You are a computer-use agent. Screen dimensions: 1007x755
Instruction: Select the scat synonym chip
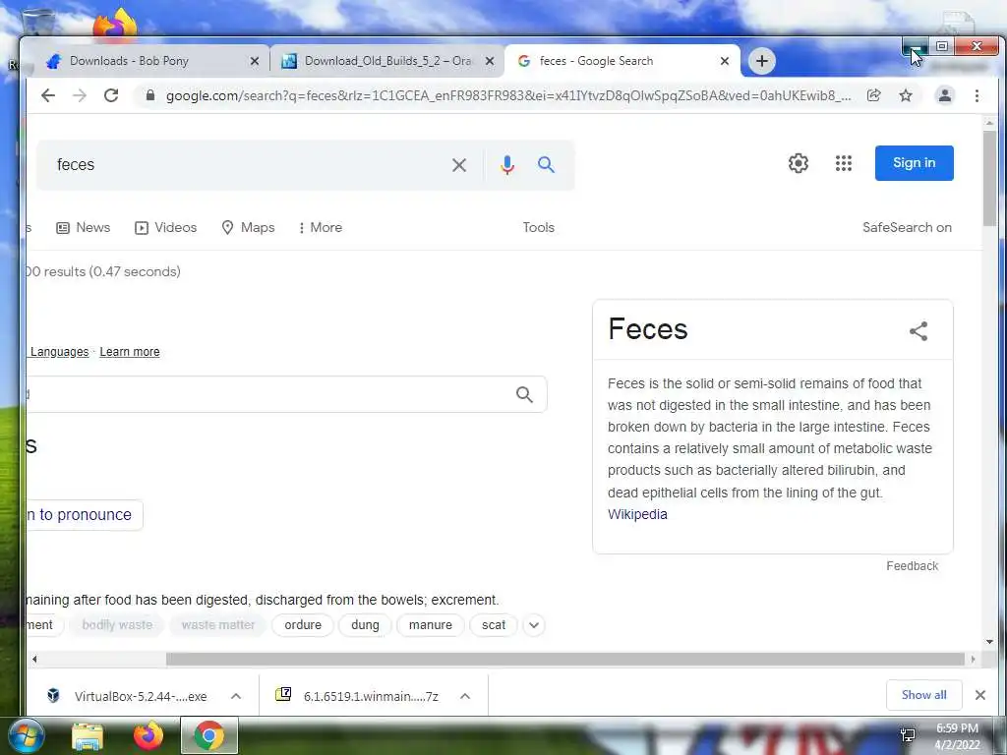pos(494,624)
